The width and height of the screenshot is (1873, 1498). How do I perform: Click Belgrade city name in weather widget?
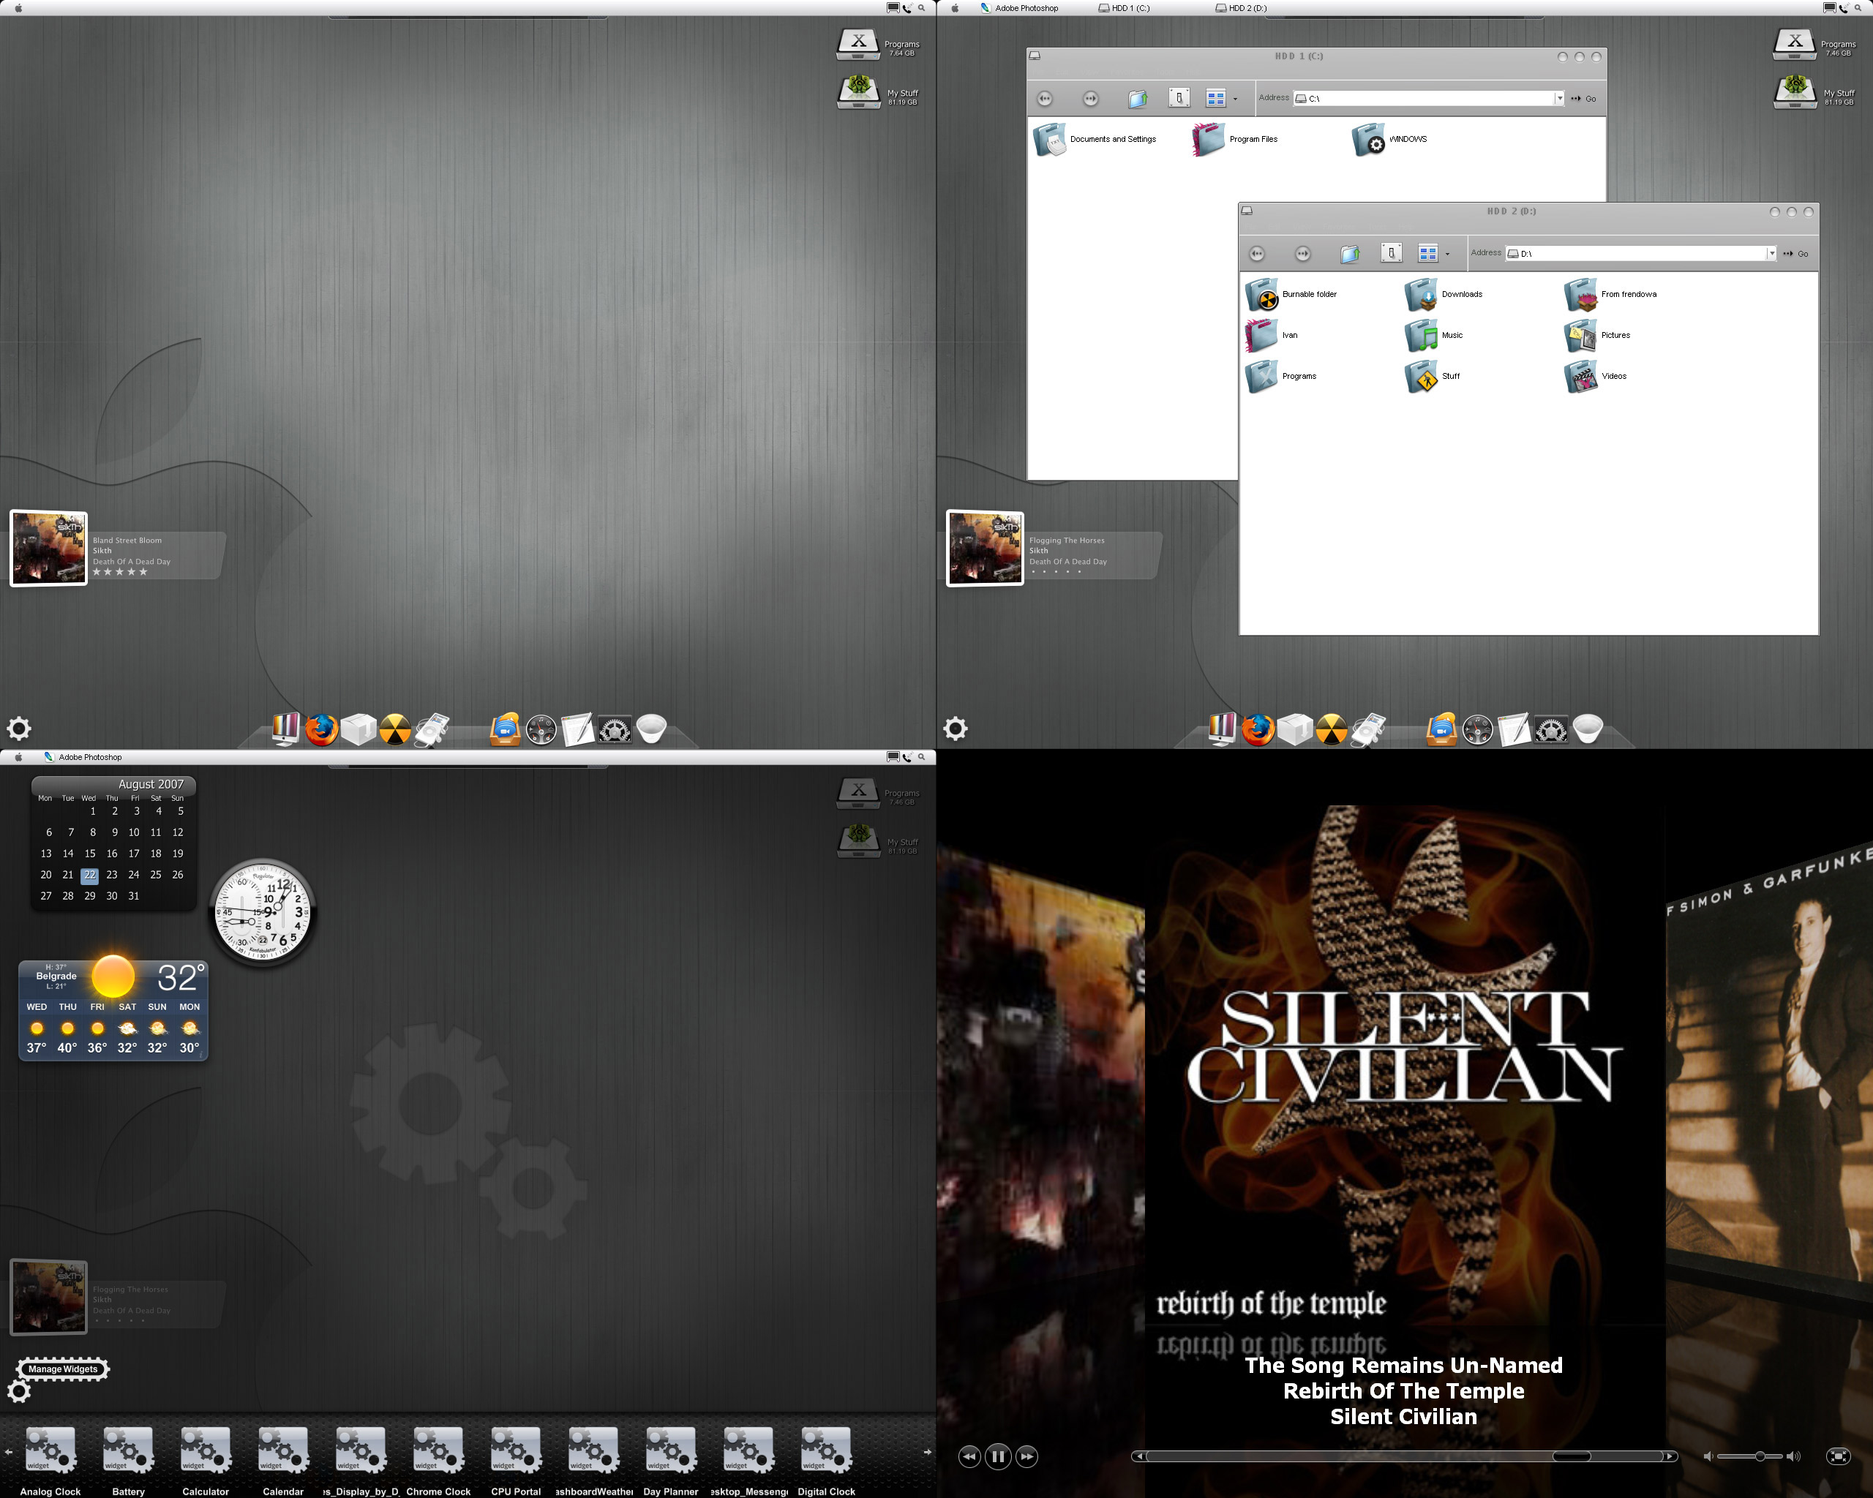coord(56,976)
